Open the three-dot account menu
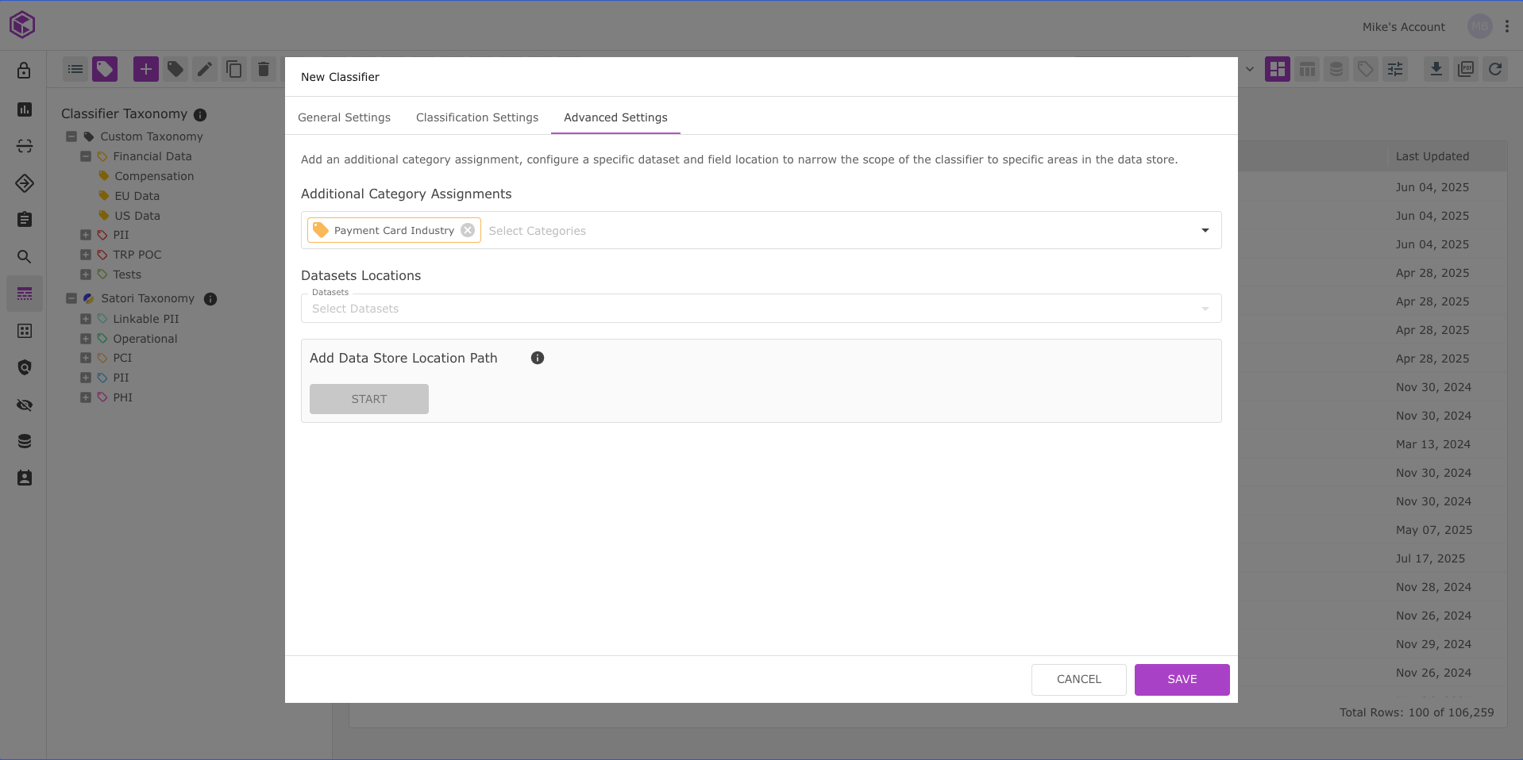The image size is (1523, 760). click(1507, 26)
